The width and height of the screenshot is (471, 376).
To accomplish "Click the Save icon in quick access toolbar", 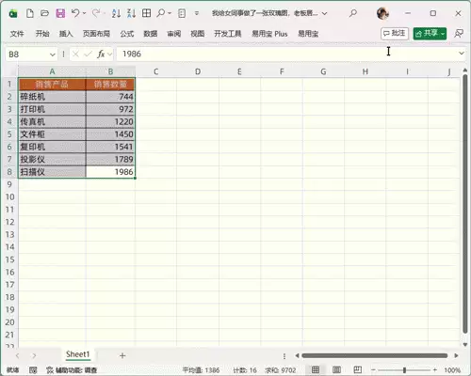I will click(60, 13).
